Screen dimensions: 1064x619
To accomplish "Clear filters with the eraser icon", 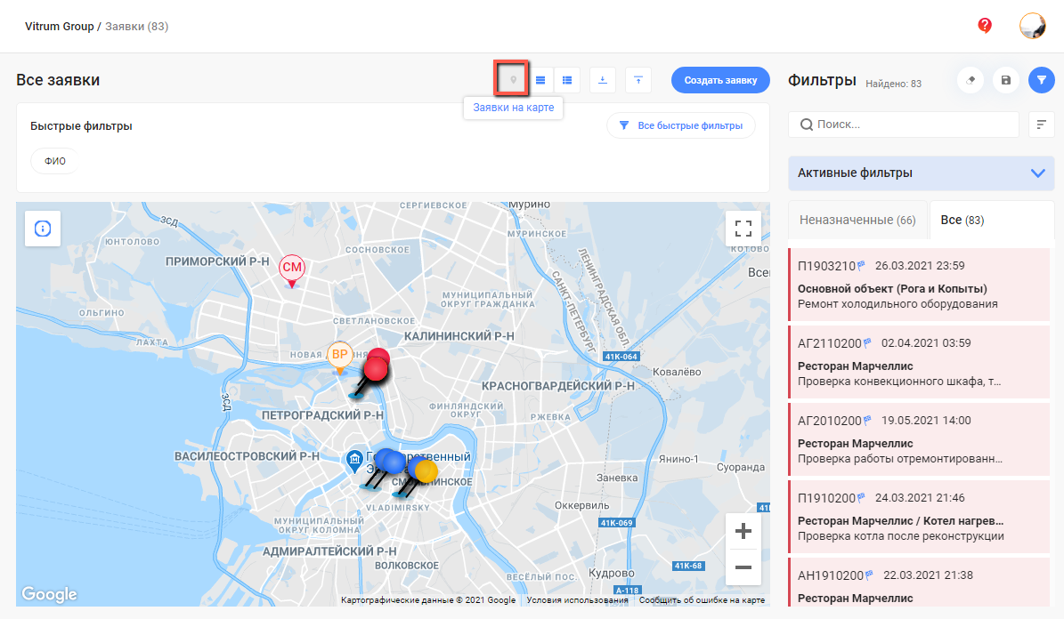I will pos(971,80).
